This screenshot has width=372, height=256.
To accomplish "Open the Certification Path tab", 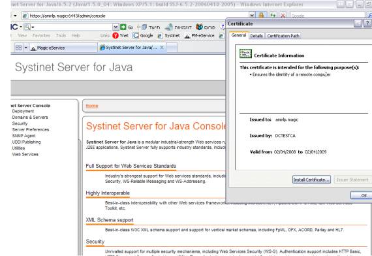I will coord(283,36).
